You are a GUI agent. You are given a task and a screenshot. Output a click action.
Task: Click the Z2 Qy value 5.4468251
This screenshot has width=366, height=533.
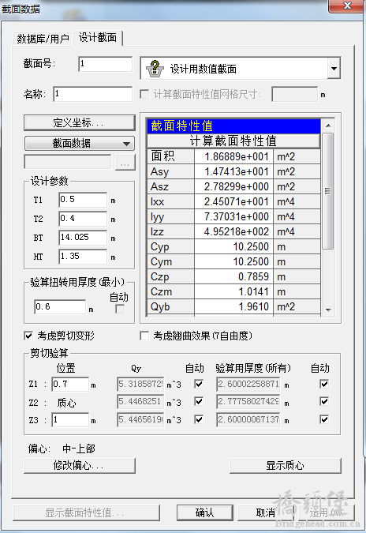click(140, 401)
